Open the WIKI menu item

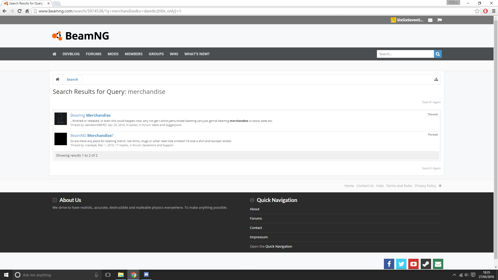174,54
